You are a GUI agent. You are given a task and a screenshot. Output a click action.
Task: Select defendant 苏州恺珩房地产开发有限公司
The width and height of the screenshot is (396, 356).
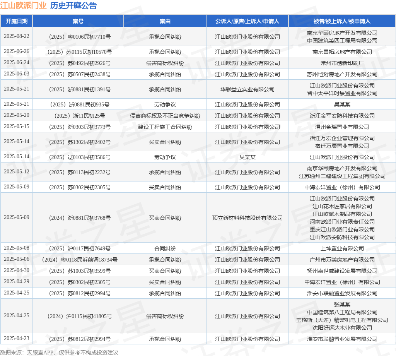pos(342,74)
